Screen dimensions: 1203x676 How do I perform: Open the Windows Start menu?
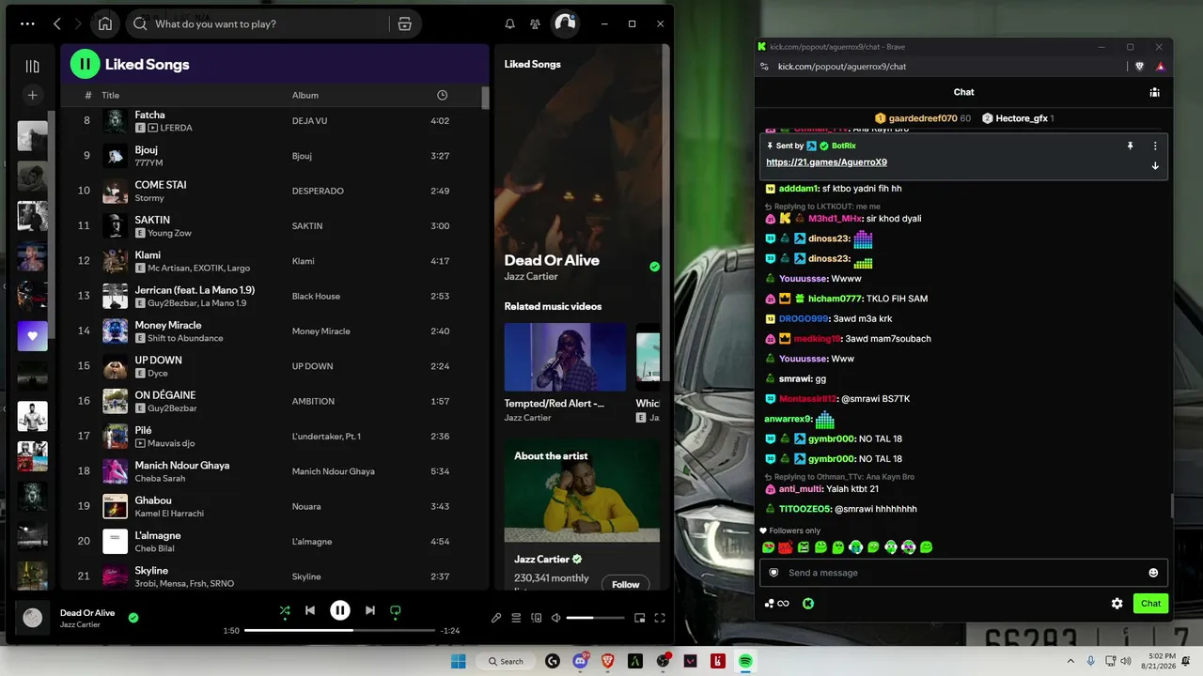459,661
